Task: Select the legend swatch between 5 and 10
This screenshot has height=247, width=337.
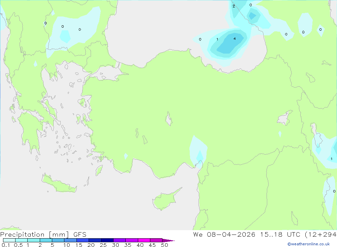Action: tap(58, 240)
